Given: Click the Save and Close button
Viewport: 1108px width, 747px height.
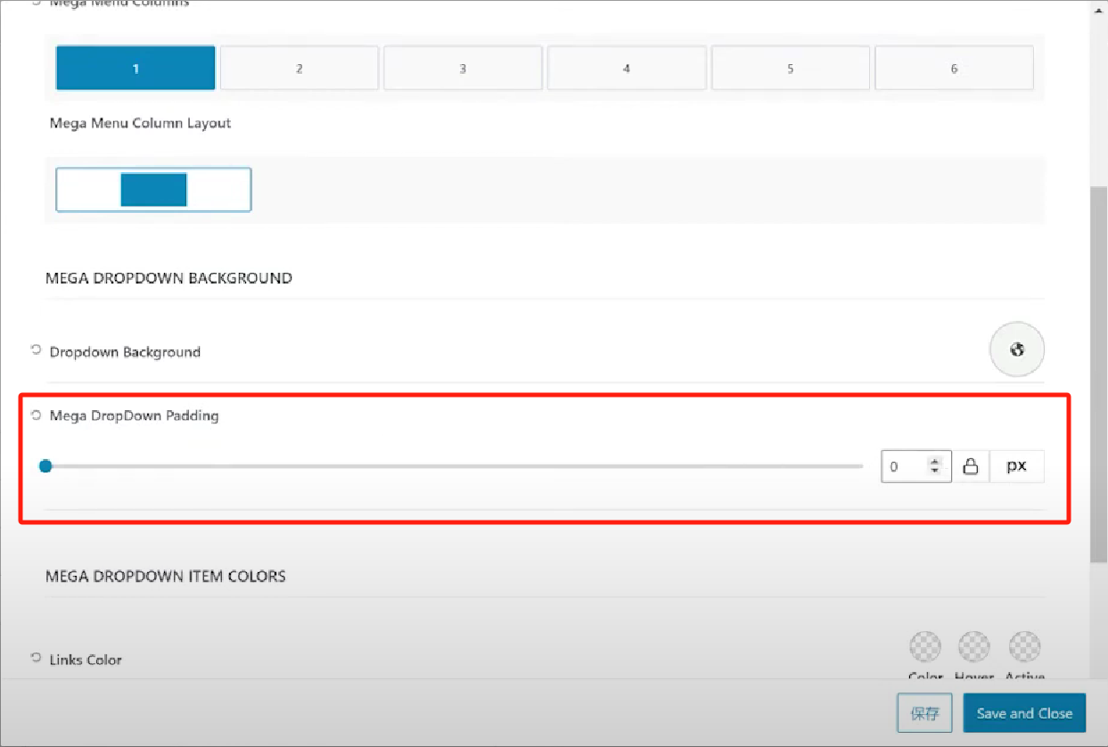Looking at the screenshot, I should point(1024,713).
